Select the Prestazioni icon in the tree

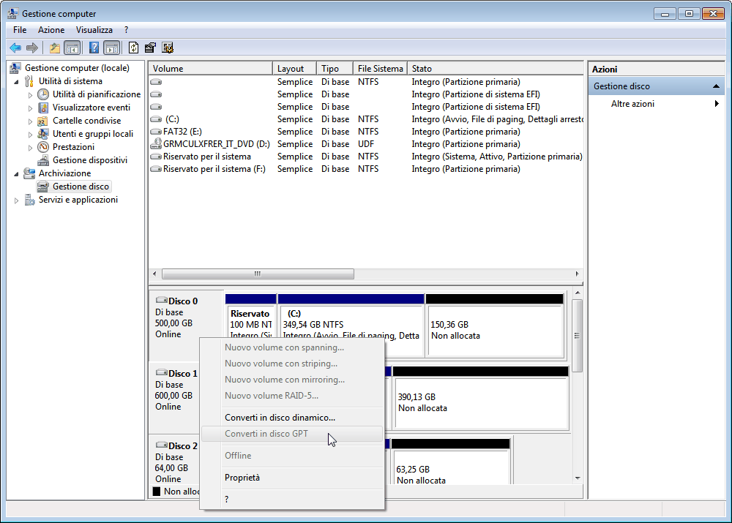pyautogui.click(x=43, y=147)
